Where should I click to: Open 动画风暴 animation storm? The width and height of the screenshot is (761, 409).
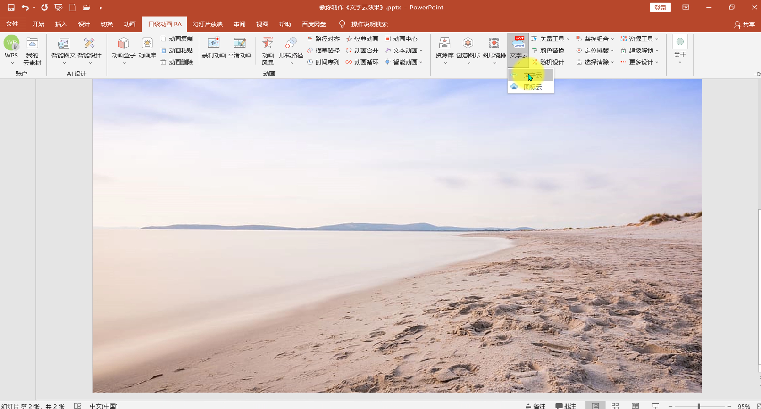pyautogui.click(x=268, y=51)
